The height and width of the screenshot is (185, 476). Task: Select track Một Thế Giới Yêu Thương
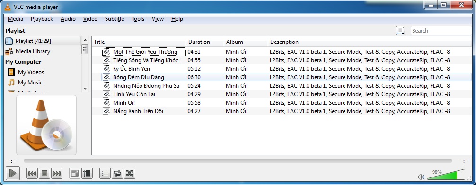pos(145,52)
